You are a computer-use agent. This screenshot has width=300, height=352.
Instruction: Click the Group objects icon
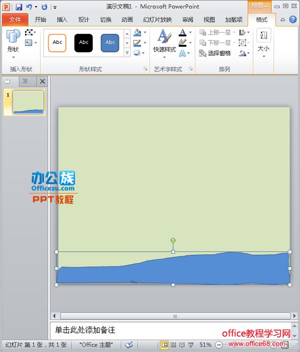242,42
